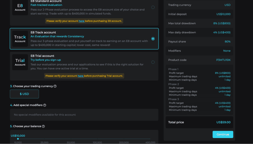The width and height of the screenshot is (253, 144).
Task: Click the 'Phase 2' heading
Action: point(173,84)
